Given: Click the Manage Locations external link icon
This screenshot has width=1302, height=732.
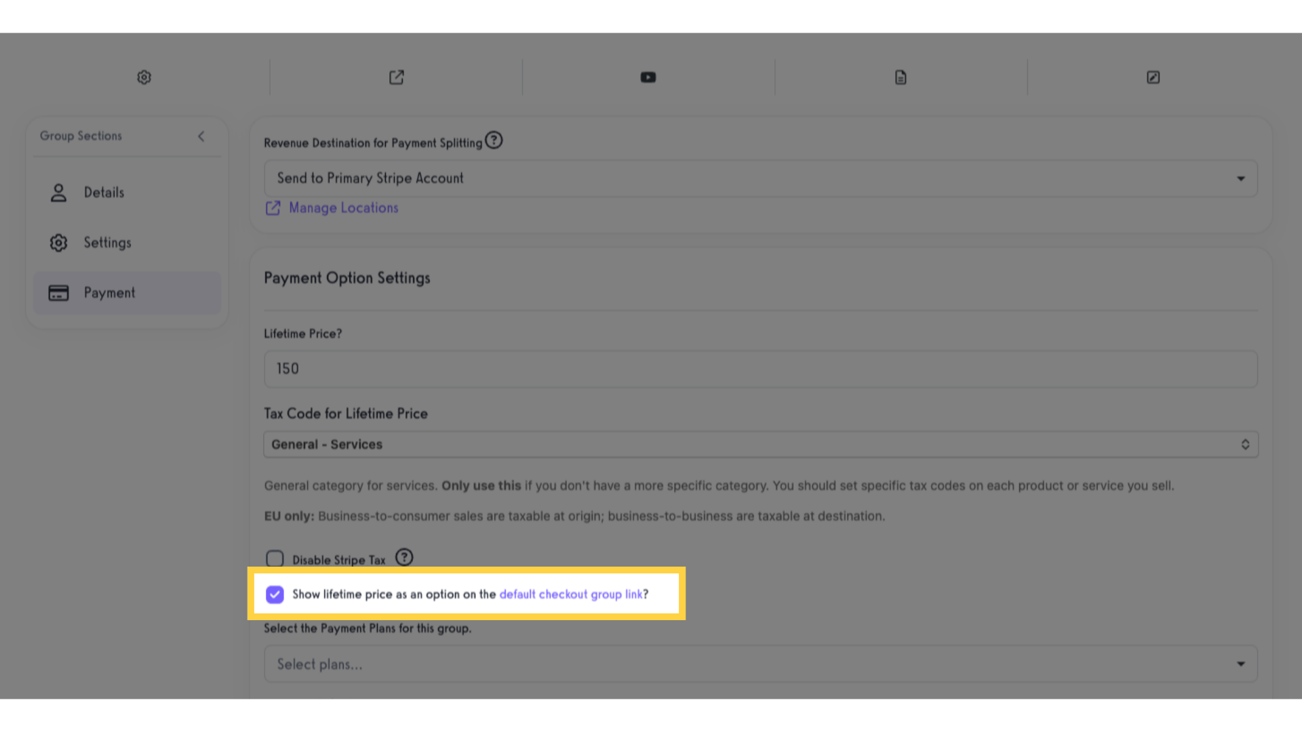Looking at the screenshot, I should coord(273,208).
